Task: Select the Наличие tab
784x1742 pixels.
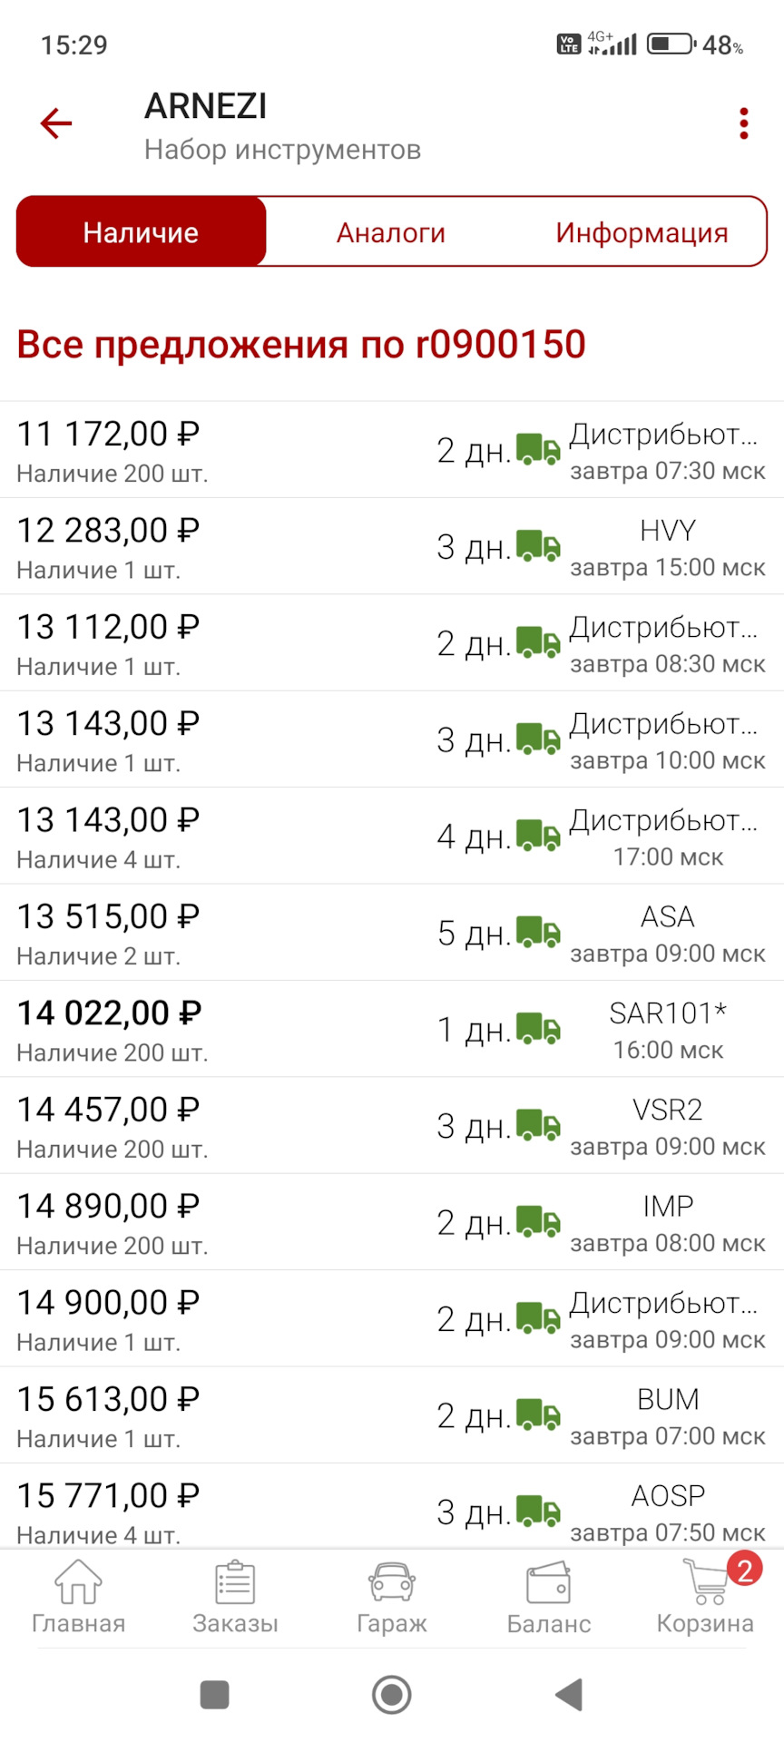Action: pos(142,233)
